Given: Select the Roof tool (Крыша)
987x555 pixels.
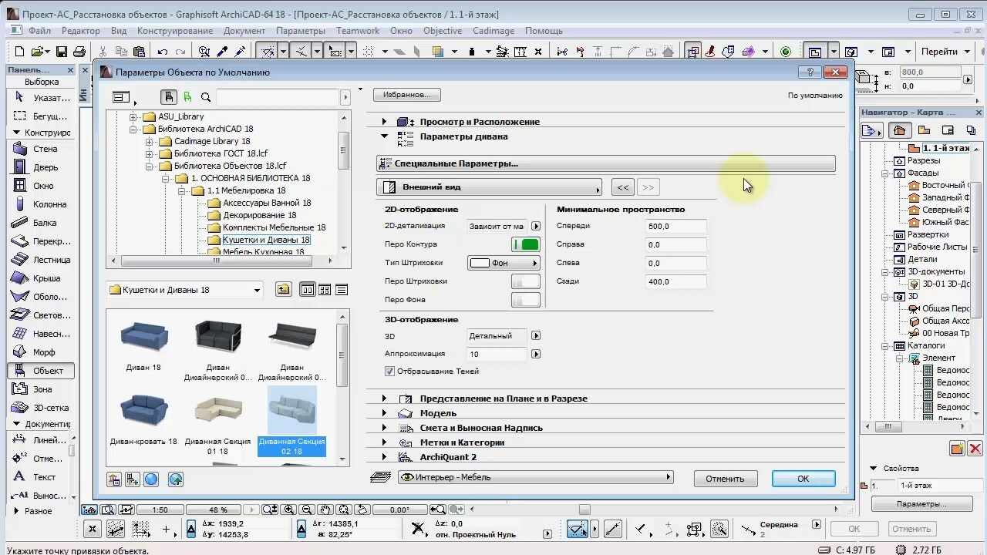Looking at the screenshot, I should tap(41, 278).
